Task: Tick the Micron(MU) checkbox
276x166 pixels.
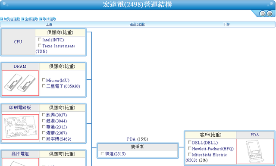Action: click(44, 80)
